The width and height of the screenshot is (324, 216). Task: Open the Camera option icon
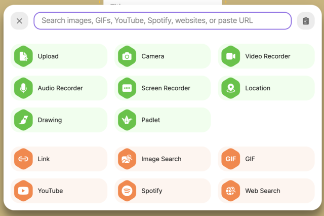(x=127, y=56)
